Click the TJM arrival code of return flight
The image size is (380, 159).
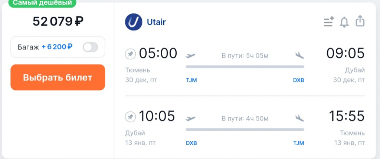pos(298,143)
